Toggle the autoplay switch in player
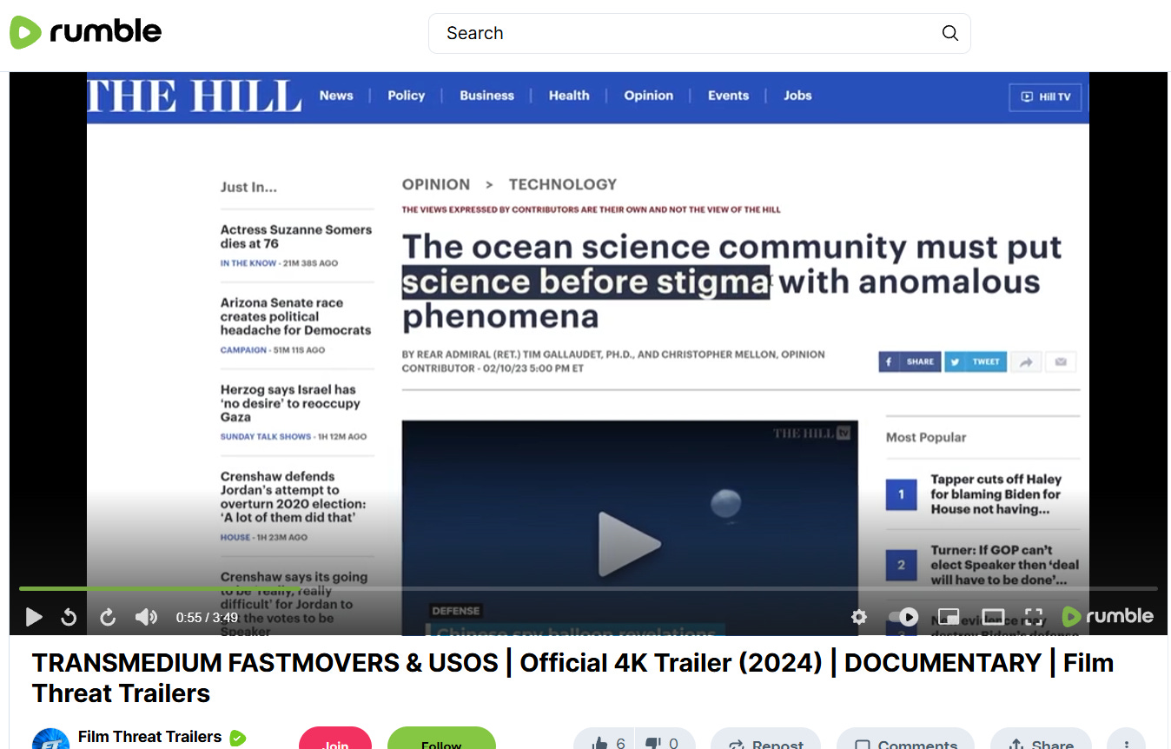The width and height of the screenshot is (1171, 749). pos(903,617)
